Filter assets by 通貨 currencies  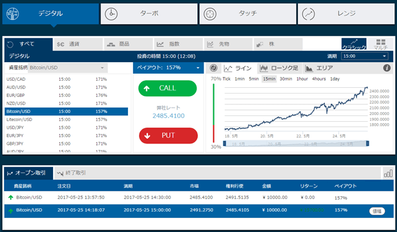click(x=78, y=44)
